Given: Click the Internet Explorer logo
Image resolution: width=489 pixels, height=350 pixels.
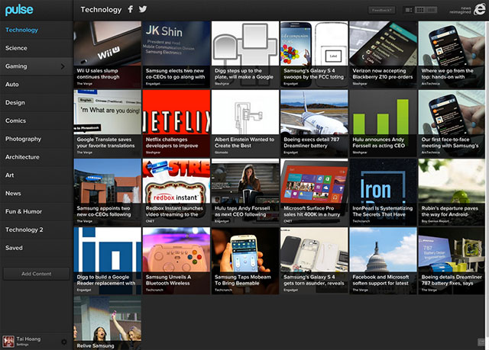Looking at the screenshot, I should coord(479,9).
